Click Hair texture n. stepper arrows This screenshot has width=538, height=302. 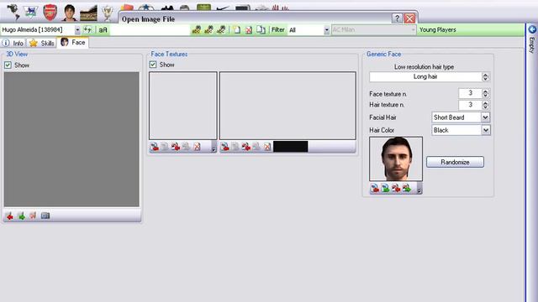485,105
